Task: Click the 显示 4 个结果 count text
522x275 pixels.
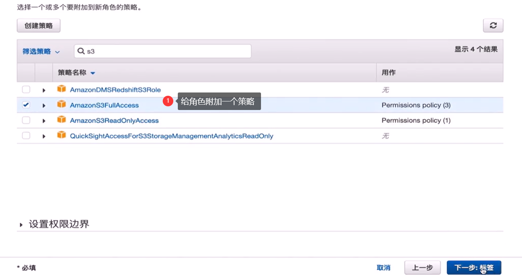Action: pyautogui.click(x=476, y=49)
